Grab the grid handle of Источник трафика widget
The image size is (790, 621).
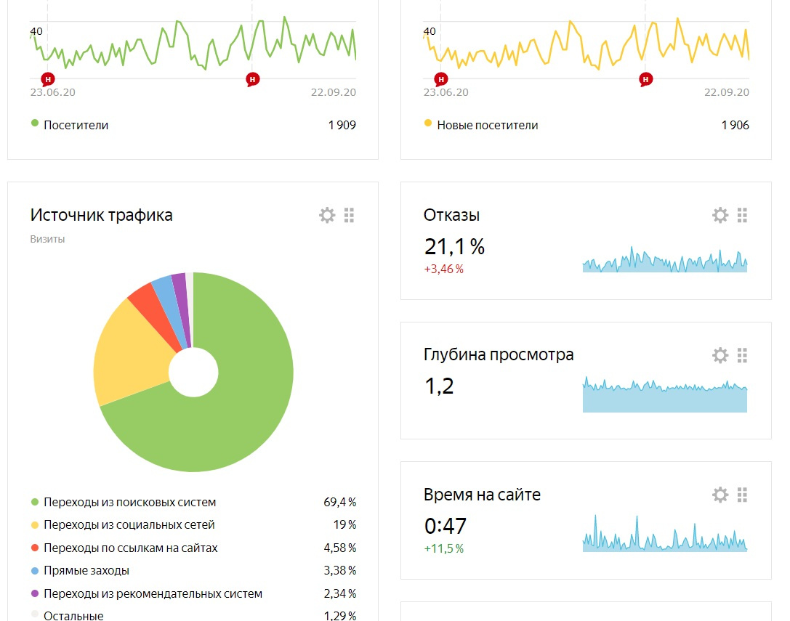[349, 215]
